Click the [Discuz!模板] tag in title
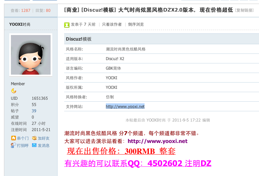 (99, 10)
